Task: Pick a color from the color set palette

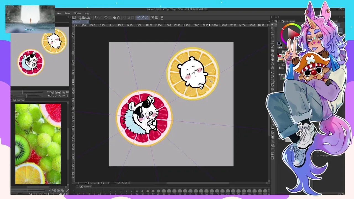Action: point(281,57)
